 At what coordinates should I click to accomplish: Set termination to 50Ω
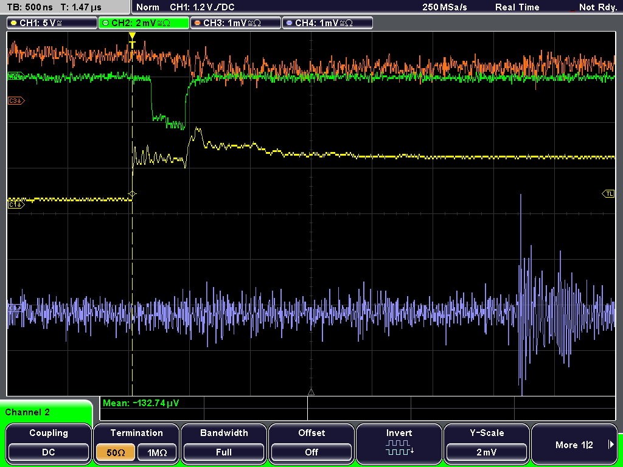[116, 452]
